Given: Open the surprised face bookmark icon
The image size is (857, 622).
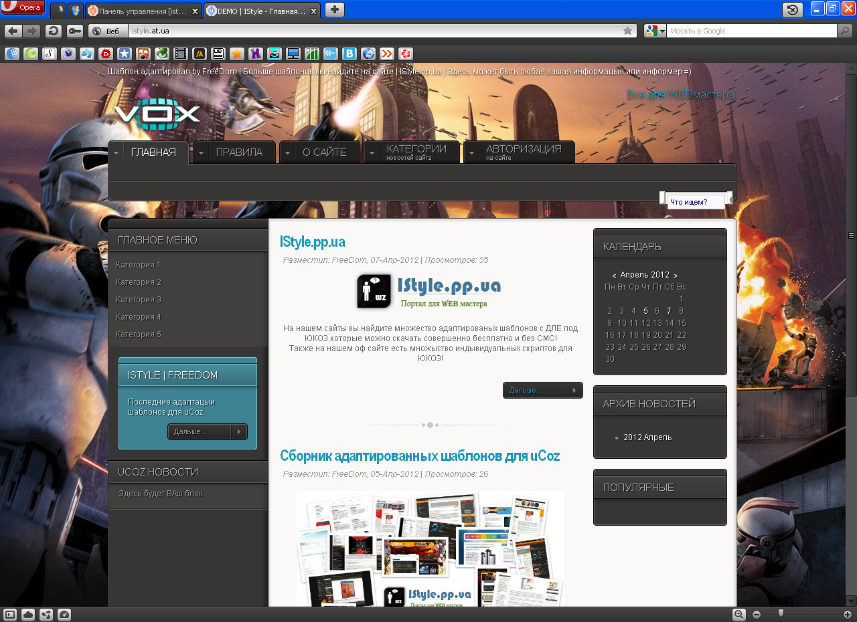Looking at the screenshot, I should click(x=143, y=54).
